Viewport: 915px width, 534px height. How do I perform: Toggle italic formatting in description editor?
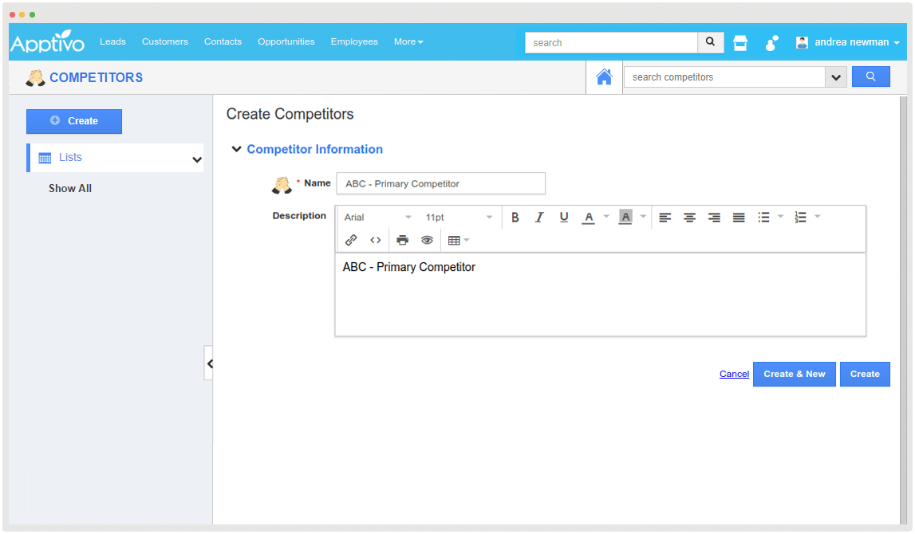point(539,218)
